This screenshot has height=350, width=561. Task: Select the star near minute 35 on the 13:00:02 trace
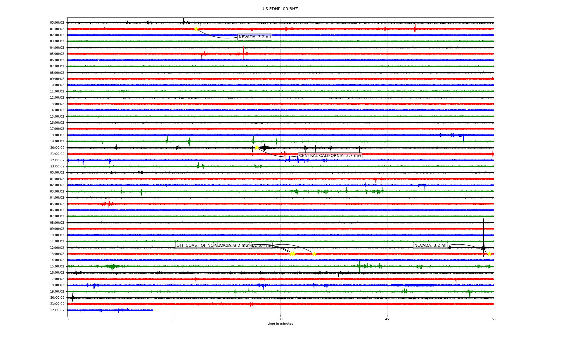[314, 254]
